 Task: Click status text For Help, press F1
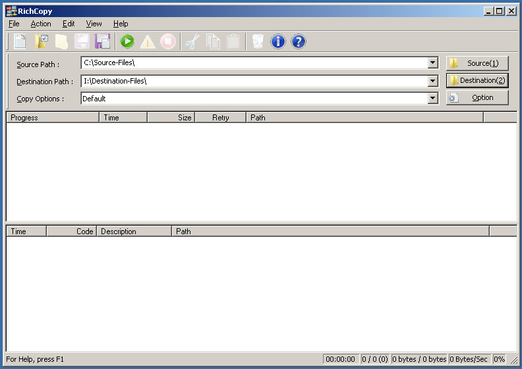(x=35, y=359)
